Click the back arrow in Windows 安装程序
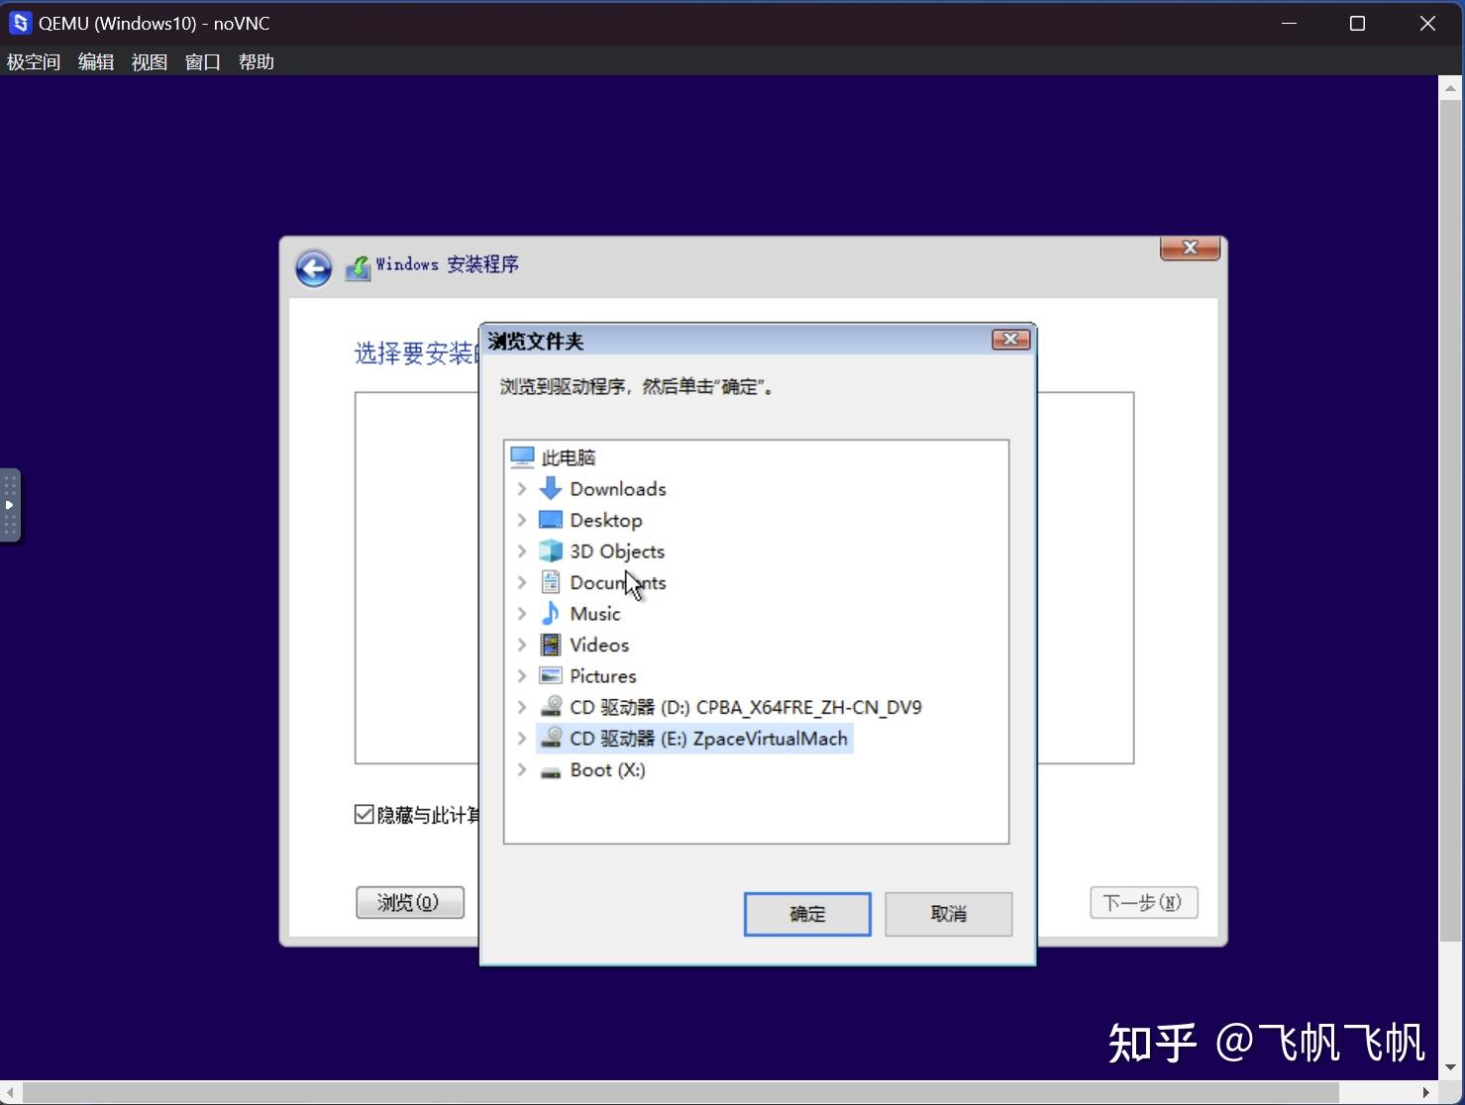1465x1105 pixels. tap(313, 267)
